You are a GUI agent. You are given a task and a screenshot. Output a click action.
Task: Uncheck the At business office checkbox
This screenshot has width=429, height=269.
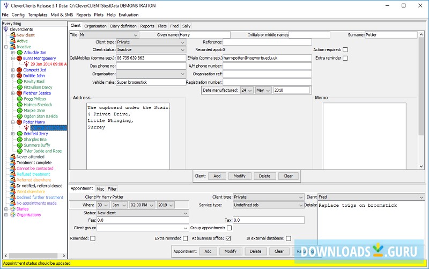coord(228,238)
